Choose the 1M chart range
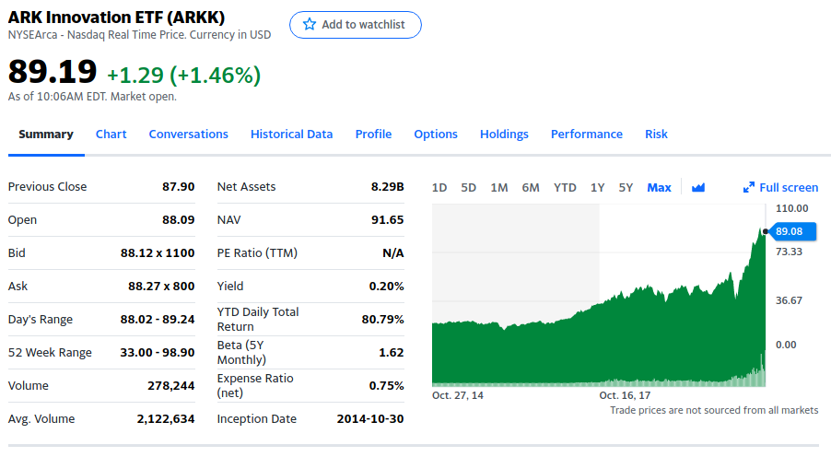The height and width of the screenshot is (457, 831). pos(498,187)
